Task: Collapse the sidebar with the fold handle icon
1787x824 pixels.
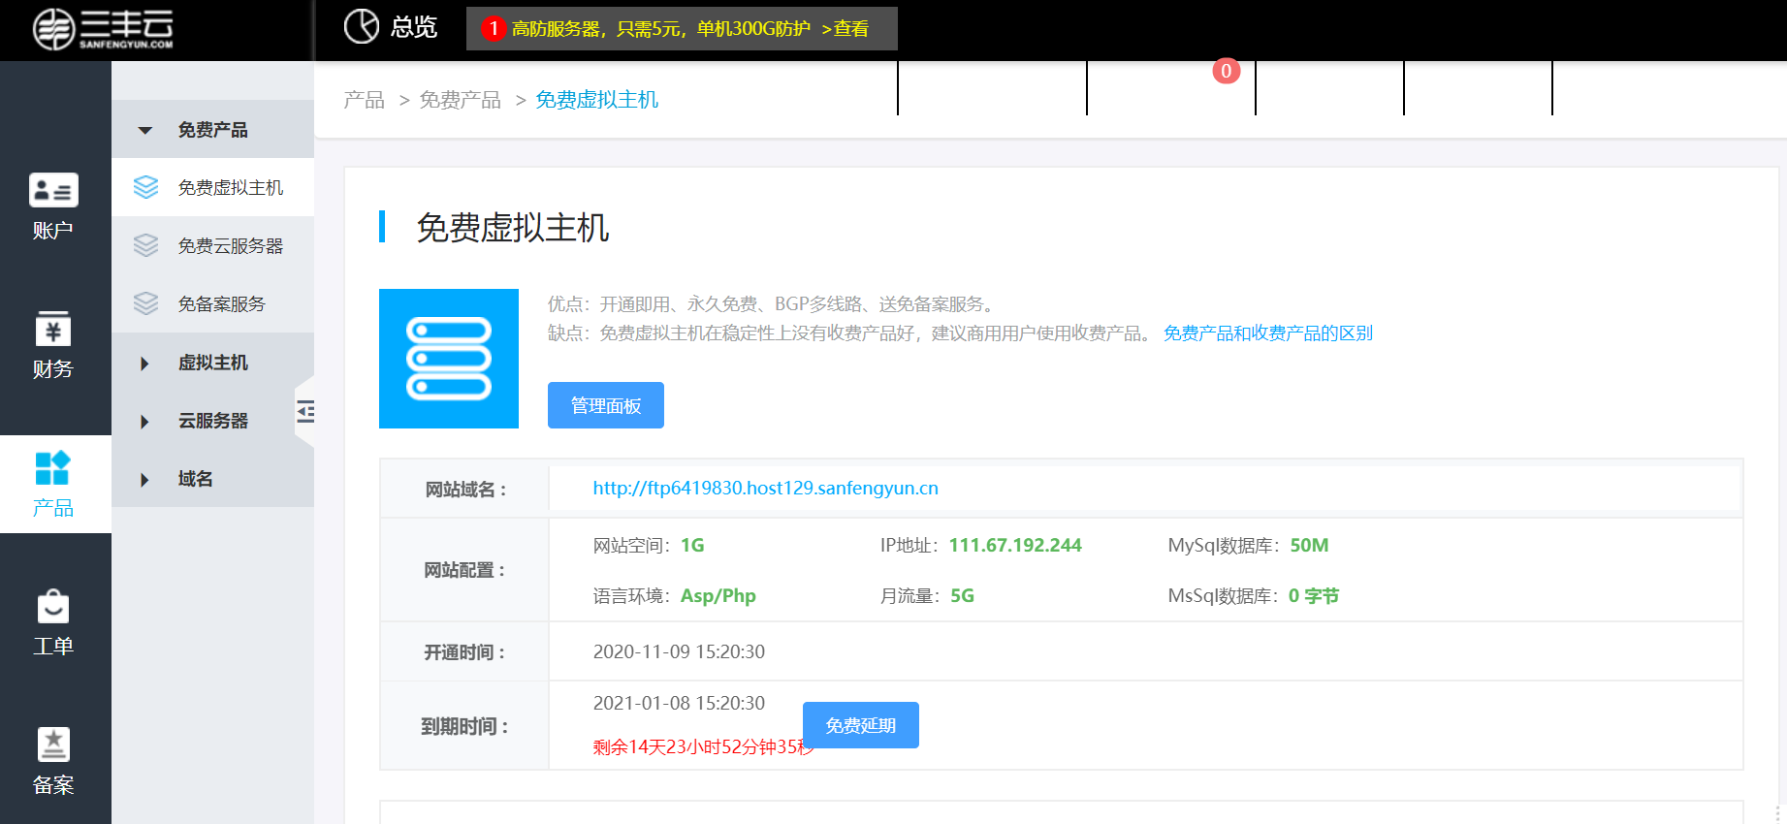Action: point(305,412)
